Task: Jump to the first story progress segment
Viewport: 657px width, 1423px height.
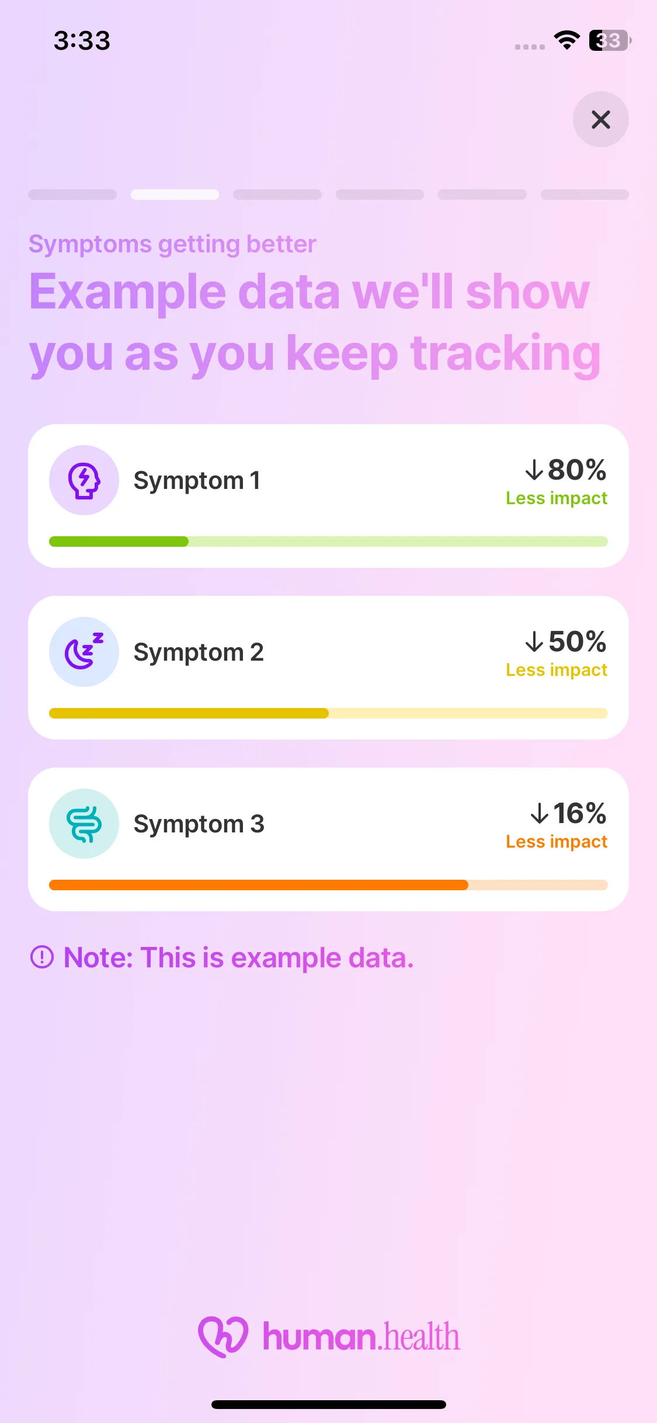Action: coord(72,195)
